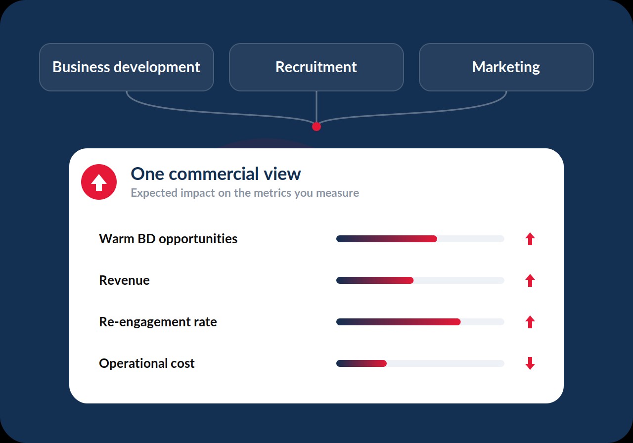Click the 'Operational cost' label
The width and height of the screenshot is (633, 443).
[x=147, y=364]
